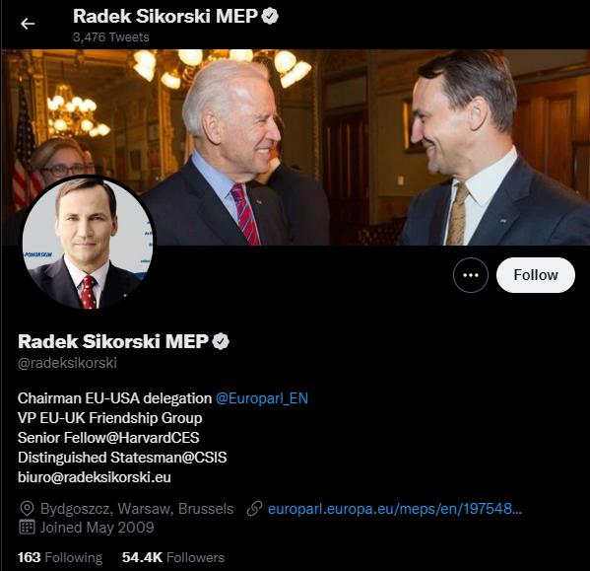Open the europarl.europa.eu website link
Screen dimensions: 590x571
tap(395, 509)
